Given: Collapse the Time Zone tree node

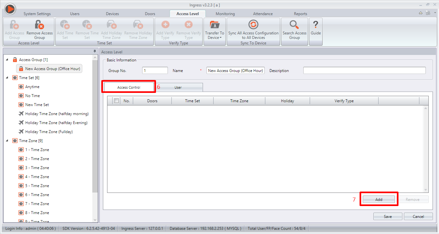Looking at the screenshot, I should click(x=7, y=141).
